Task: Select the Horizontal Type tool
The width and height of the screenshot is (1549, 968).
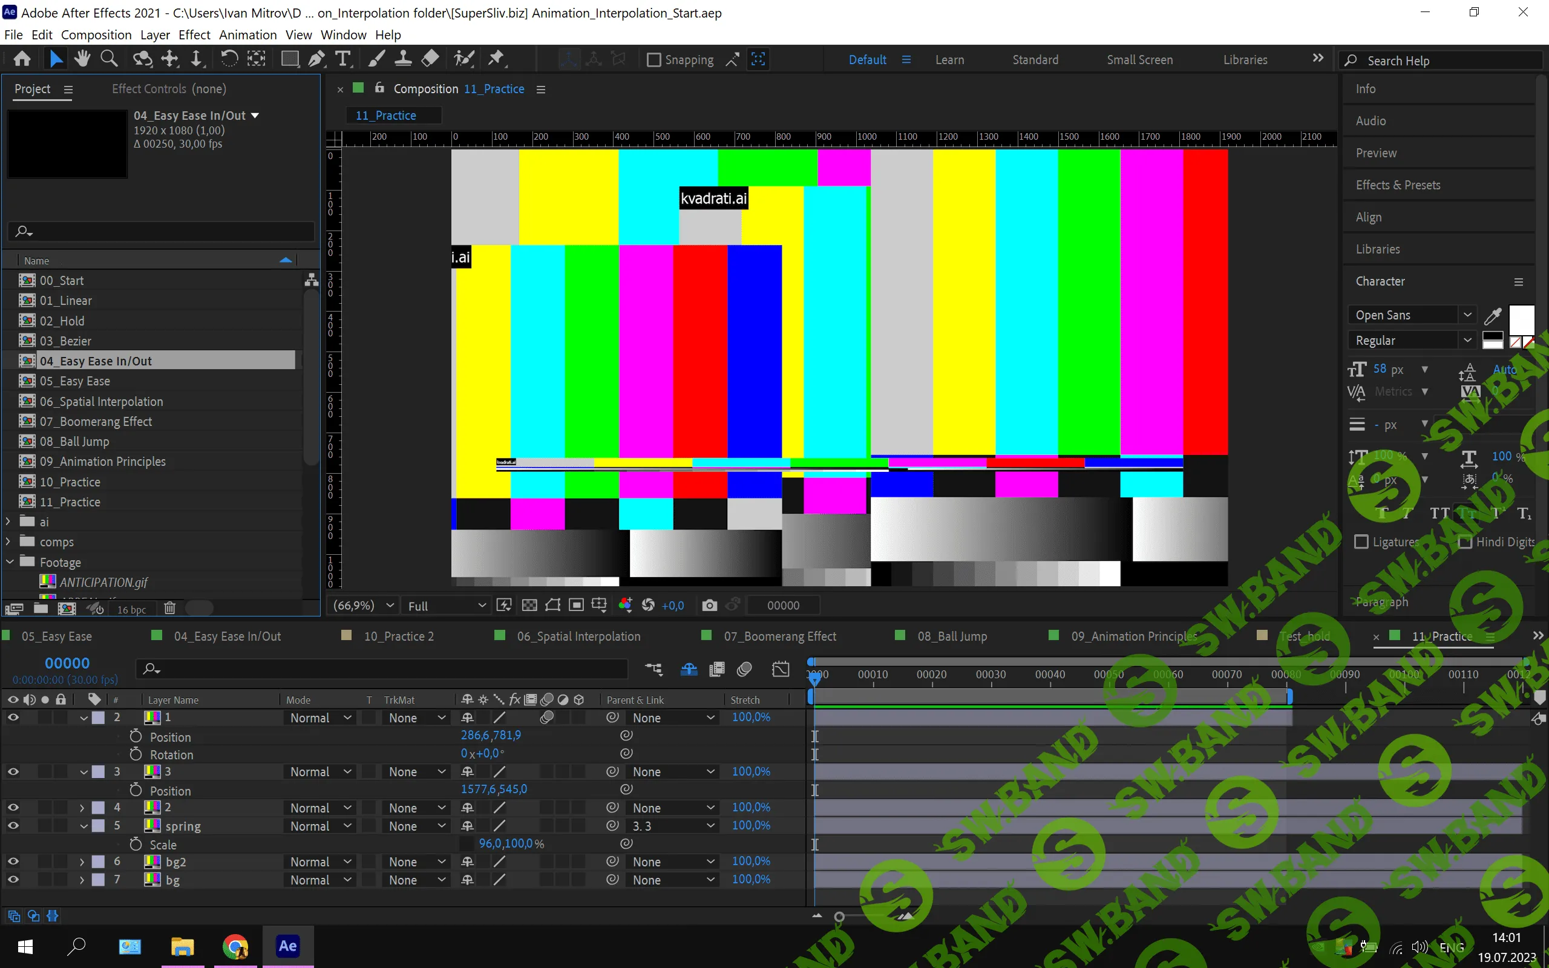Action: coord(343,59)
